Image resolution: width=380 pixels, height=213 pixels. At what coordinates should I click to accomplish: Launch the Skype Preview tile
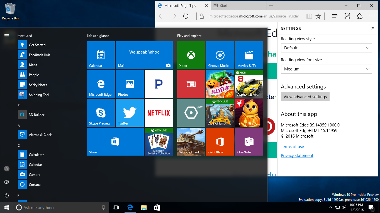pos(101,113)
